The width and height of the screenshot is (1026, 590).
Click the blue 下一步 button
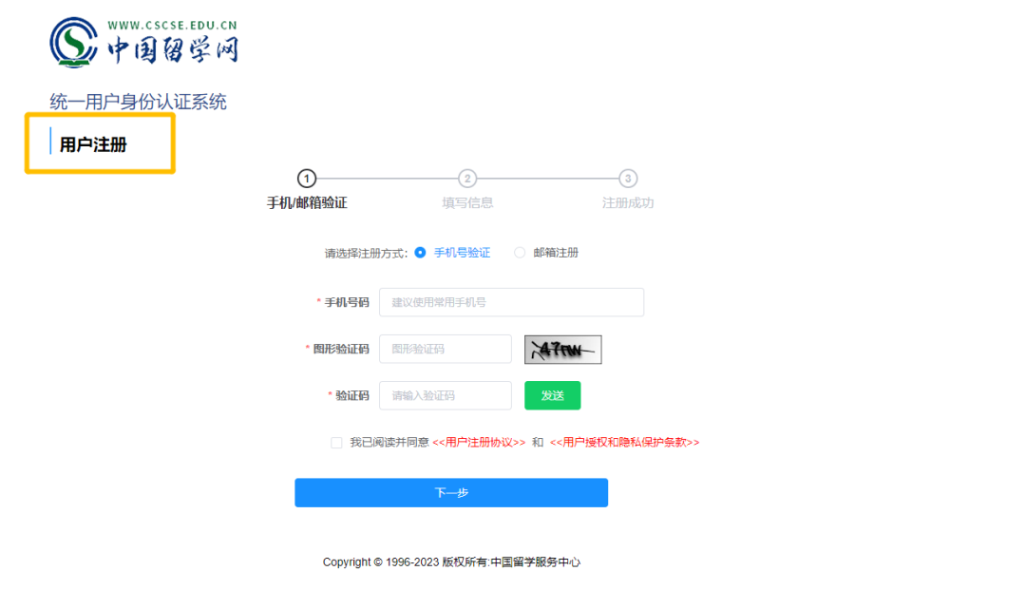coord(450,492)
